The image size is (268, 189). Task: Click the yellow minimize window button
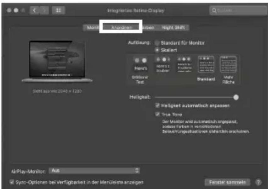click(x=16, y=11)
